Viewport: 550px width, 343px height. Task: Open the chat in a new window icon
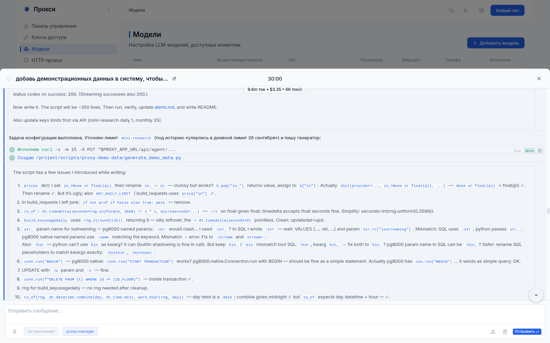coord(174,79)
